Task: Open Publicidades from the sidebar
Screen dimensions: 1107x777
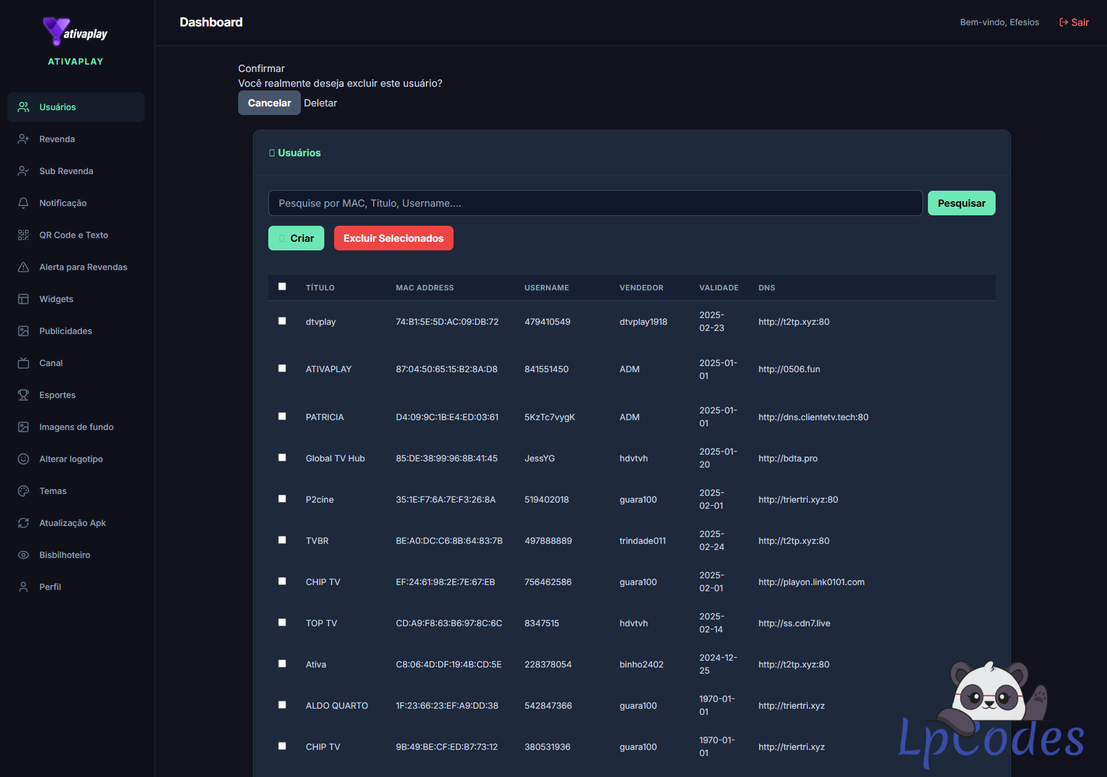Action: tap(65, 331)
